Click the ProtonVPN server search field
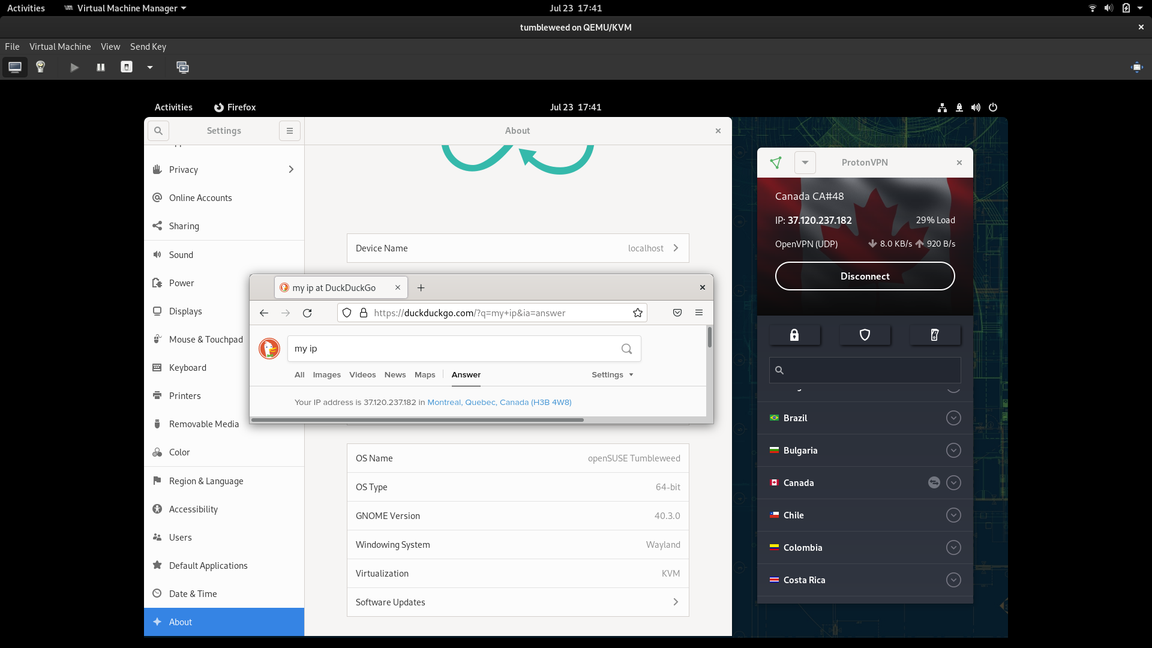Screen dimensions: 1152x648 point(865,370)
